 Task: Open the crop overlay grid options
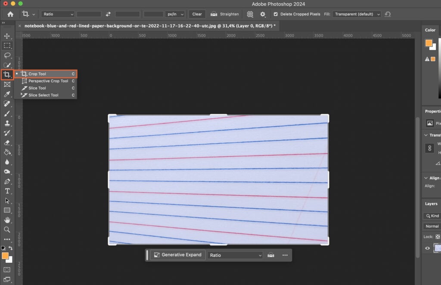(x=249, y=14)
